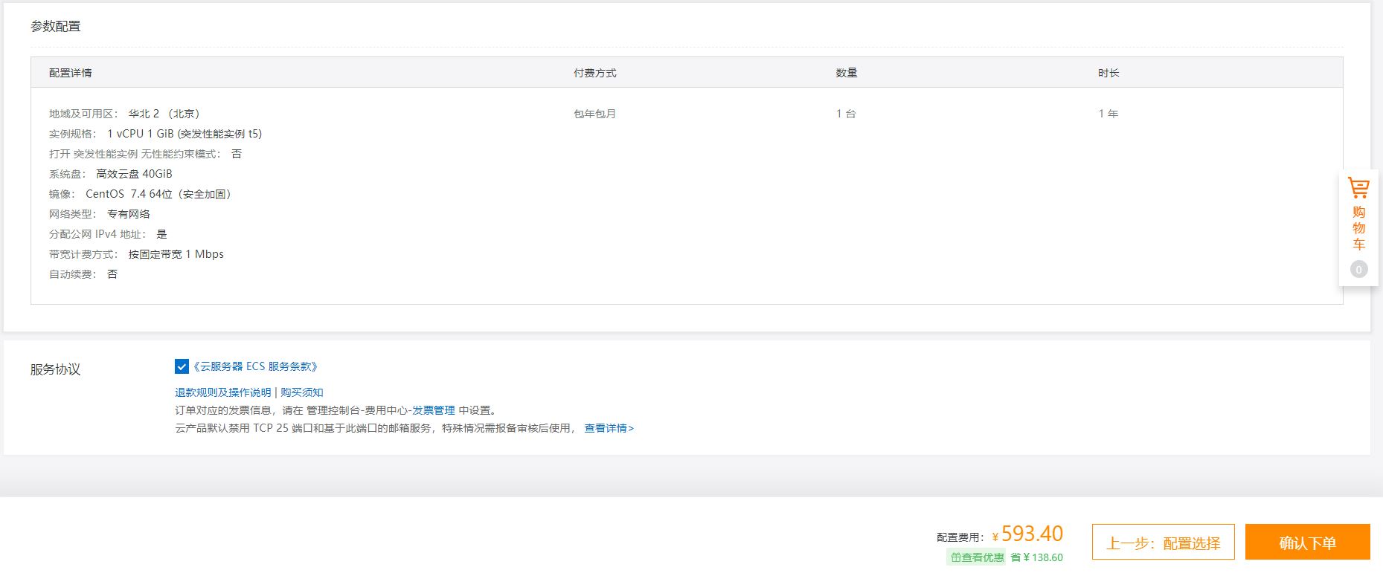The height and width of the screenshot is (573, 1383).
Task: Click the gift icon beside 查看优惠
Action: (956, 557)
